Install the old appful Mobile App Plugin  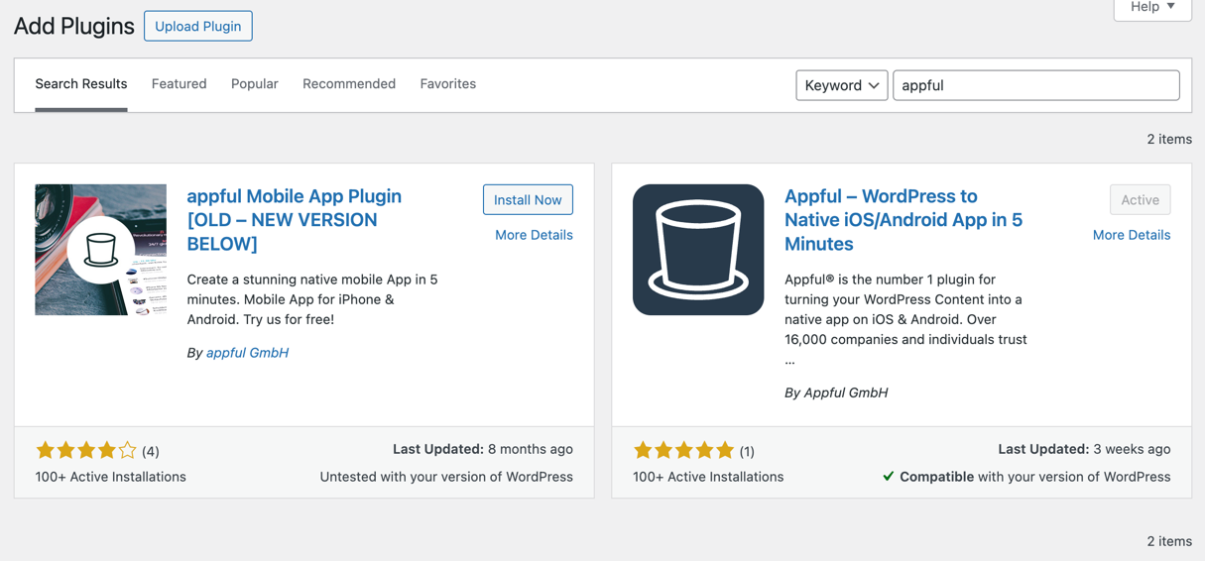point(528,200)
